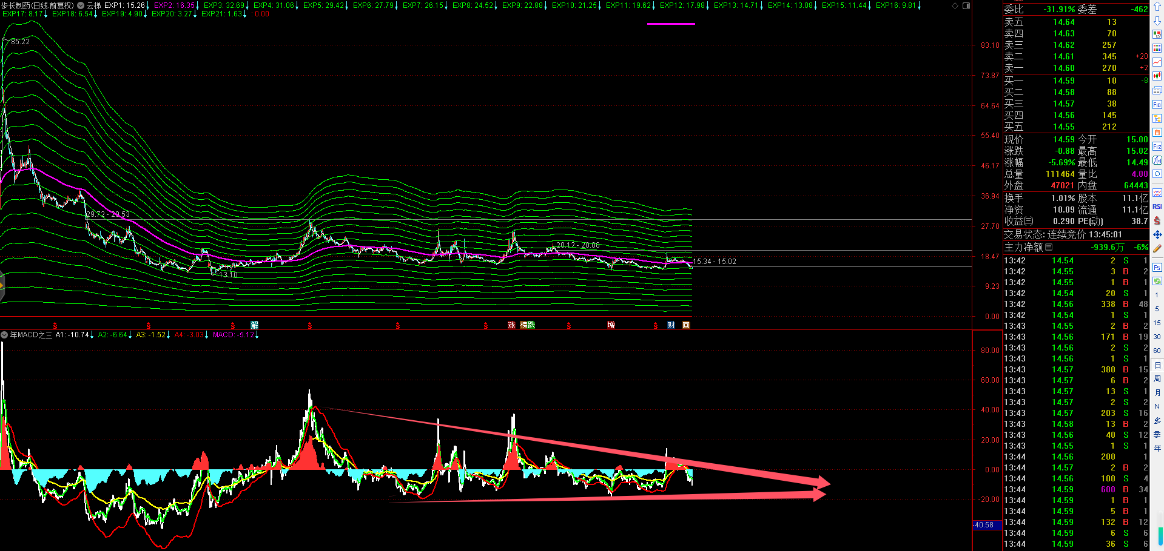
Task: Open the candlestick chart icon in sidebar
Action: pos(1157,76)
